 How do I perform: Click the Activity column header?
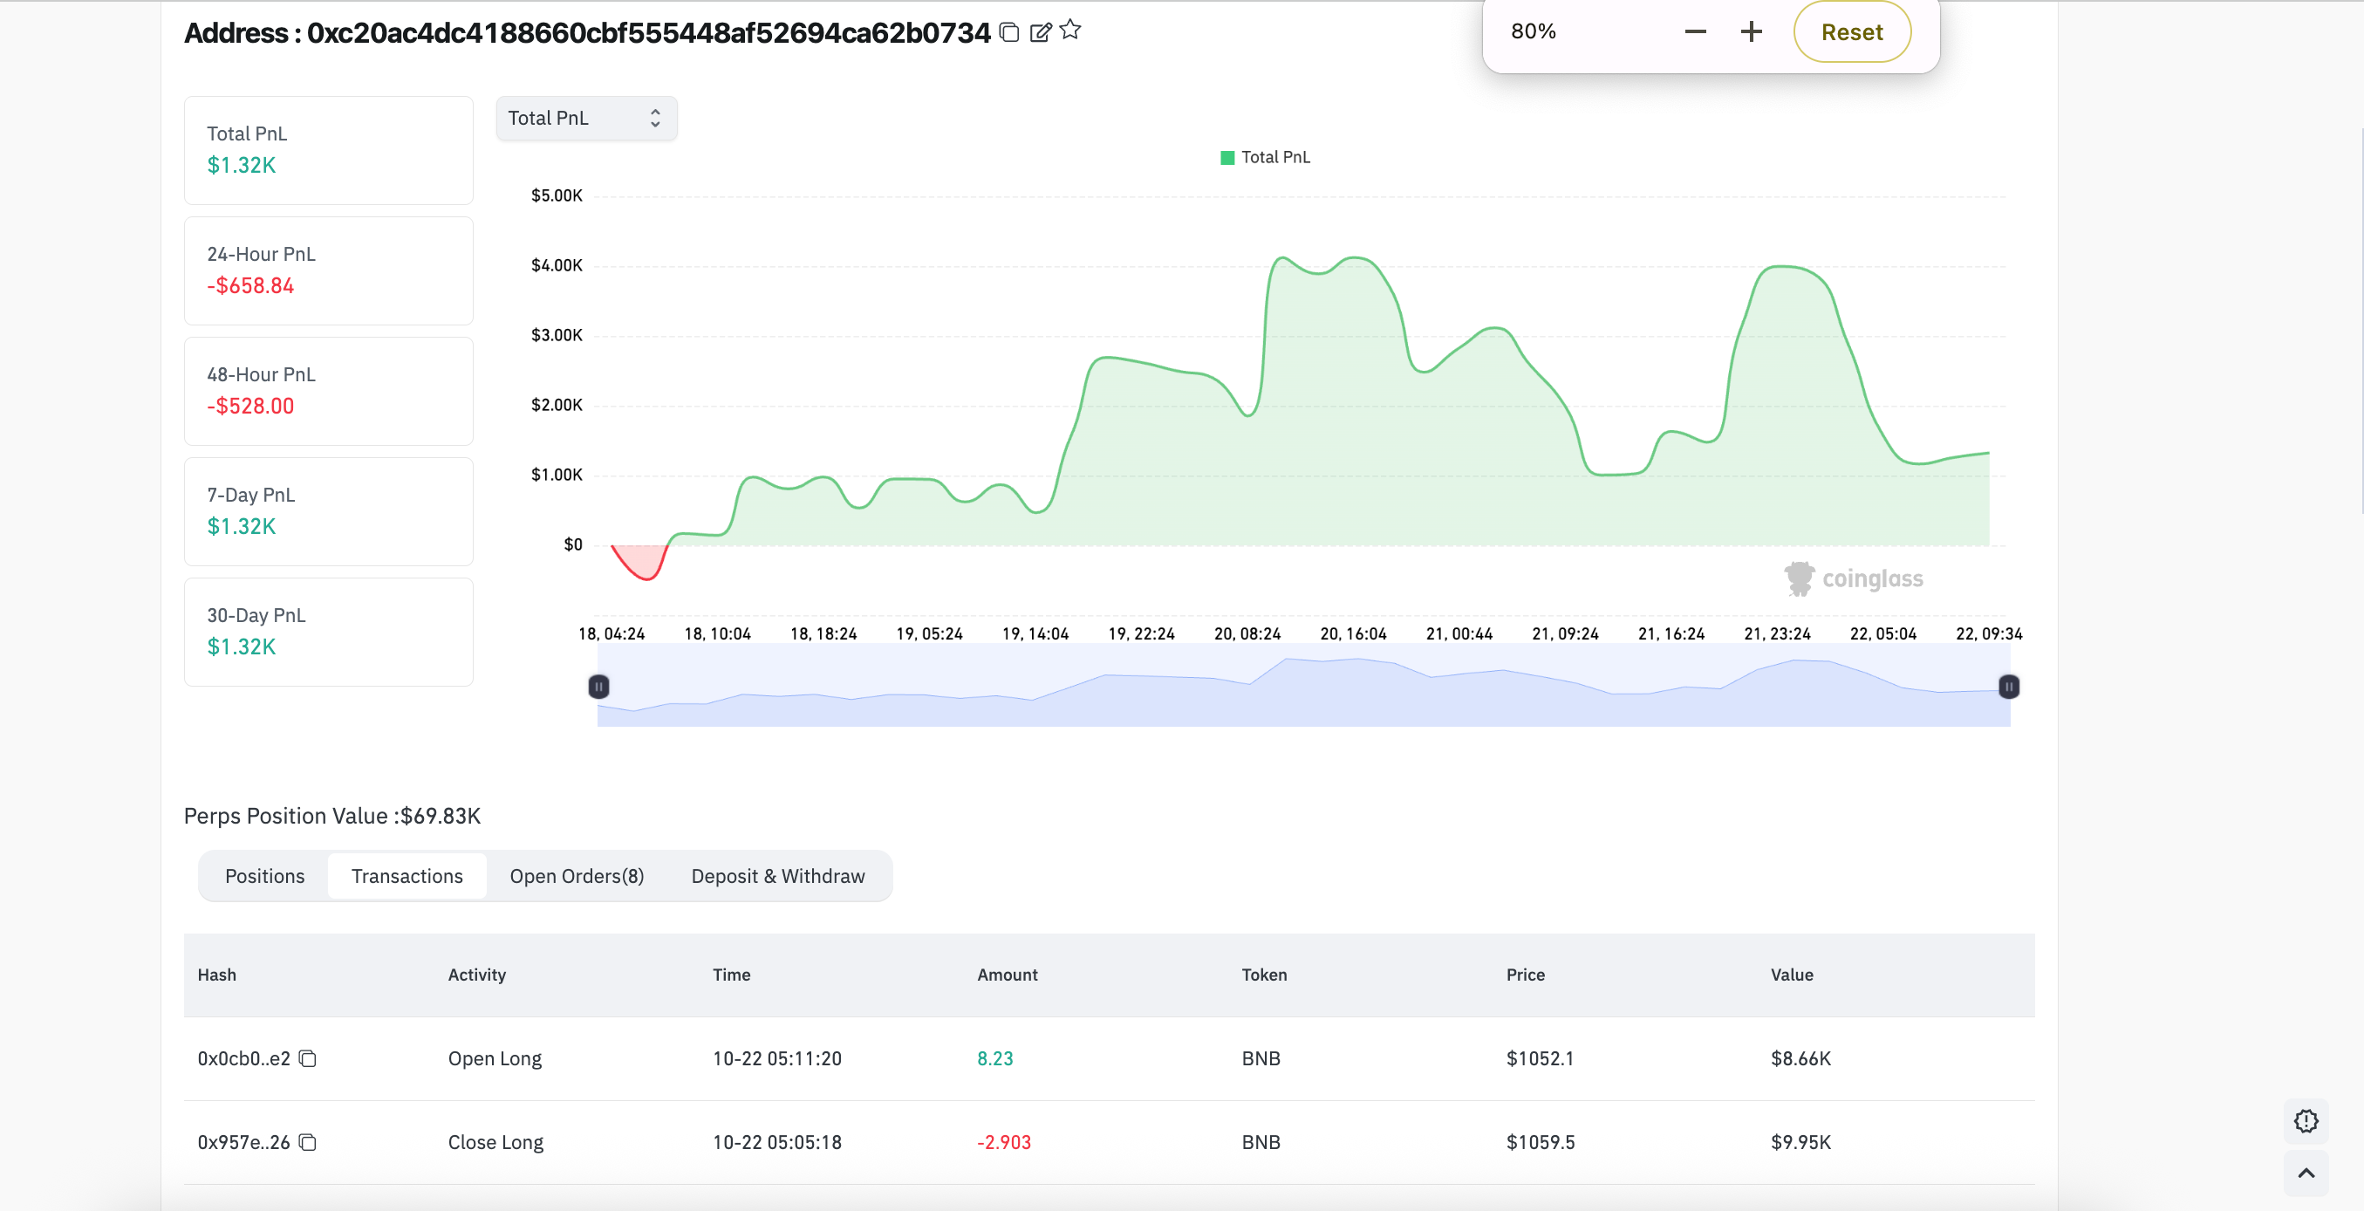[x=476, y=975]
